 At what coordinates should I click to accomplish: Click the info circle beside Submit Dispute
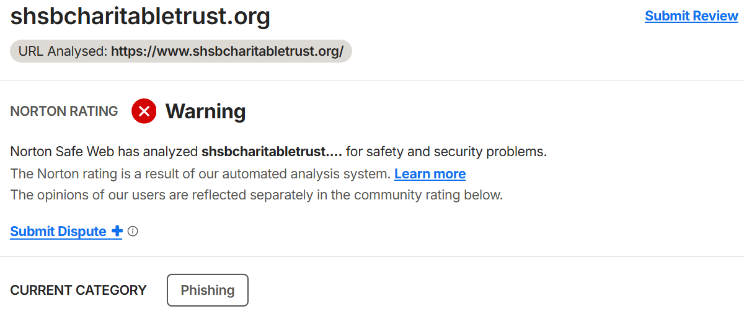click(x=133, y=231)
